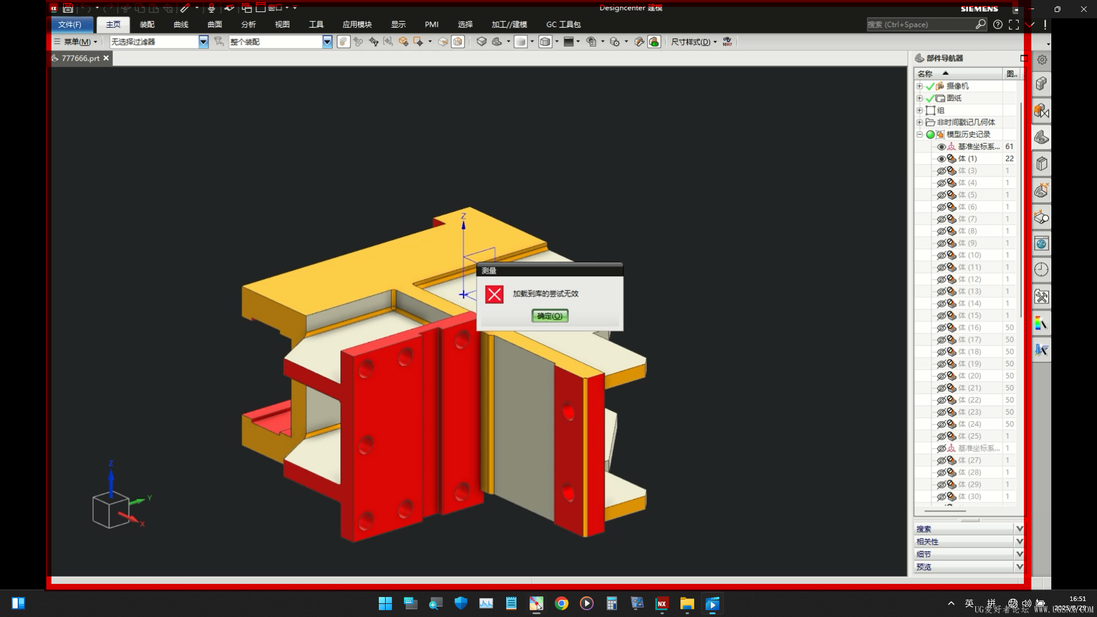Expand the 摄像机 tree node
1097x617 pixels.
pyautogui.click(x=919, y=86)
